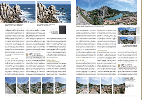Click the left seascape photo with blurred waves
Image resolution: width=142 pixels, height=100 pixels.
18,12
